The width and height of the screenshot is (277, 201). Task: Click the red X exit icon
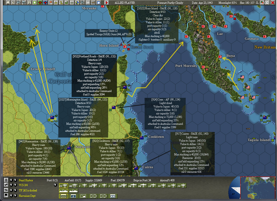click(272, 2)
